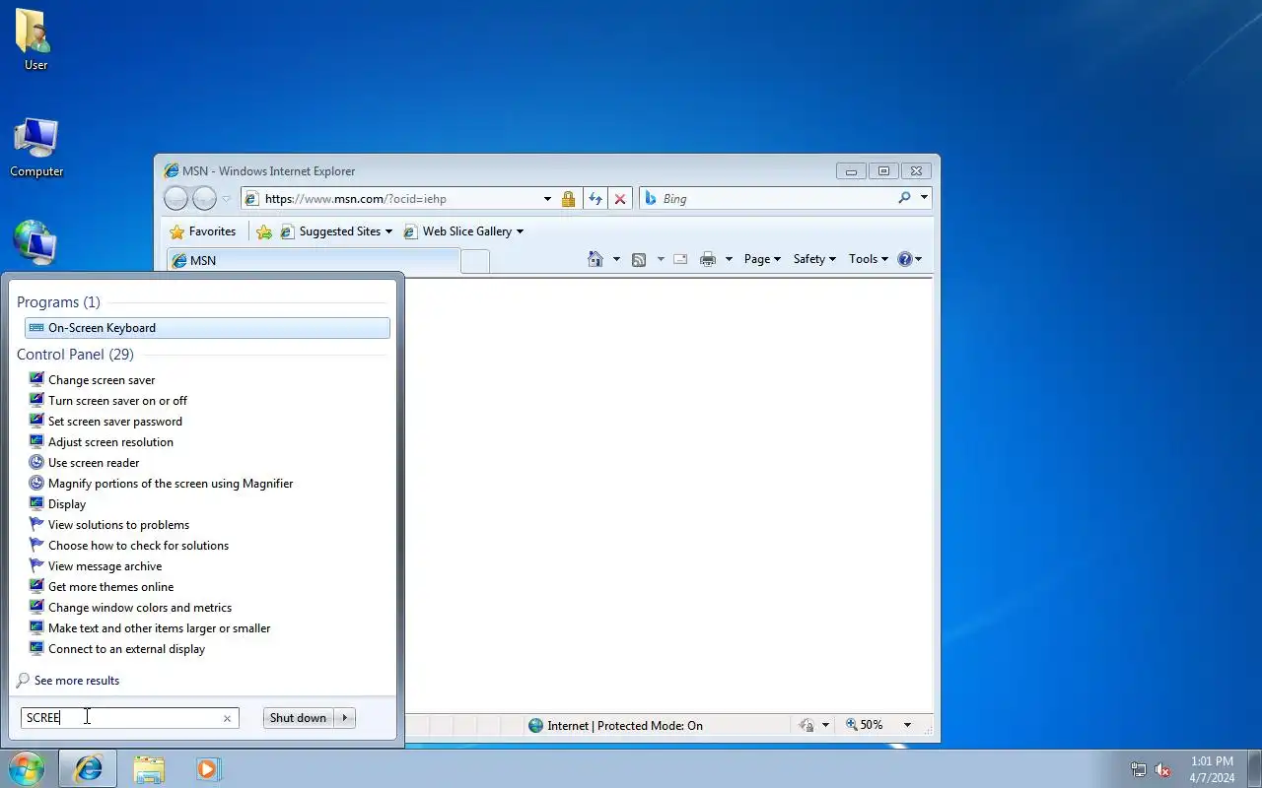Click the taskbar clock 1:01 PM
The width and height of the screenshot is (1262, 788).
pyautogui.click(x=1212, y=761)
